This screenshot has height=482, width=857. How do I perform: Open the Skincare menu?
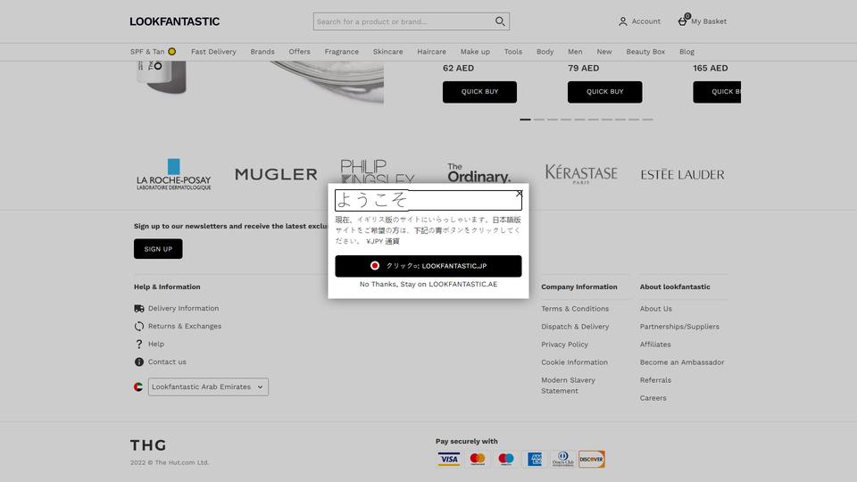[388, 52]
